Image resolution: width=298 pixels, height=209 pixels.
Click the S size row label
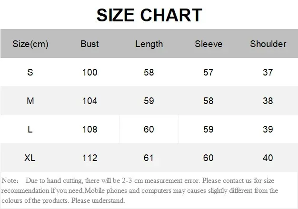[x=30, y=72]
